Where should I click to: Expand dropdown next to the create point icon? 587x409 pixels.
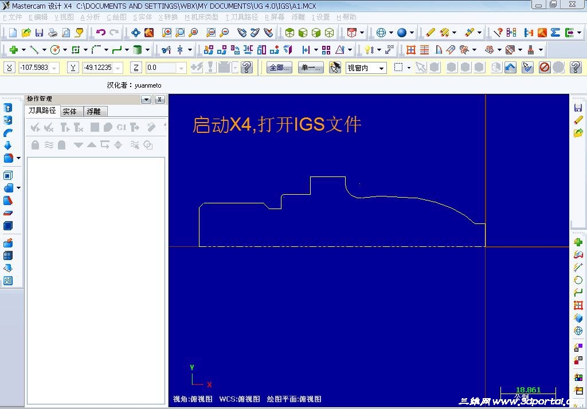(x=23, y=50)
